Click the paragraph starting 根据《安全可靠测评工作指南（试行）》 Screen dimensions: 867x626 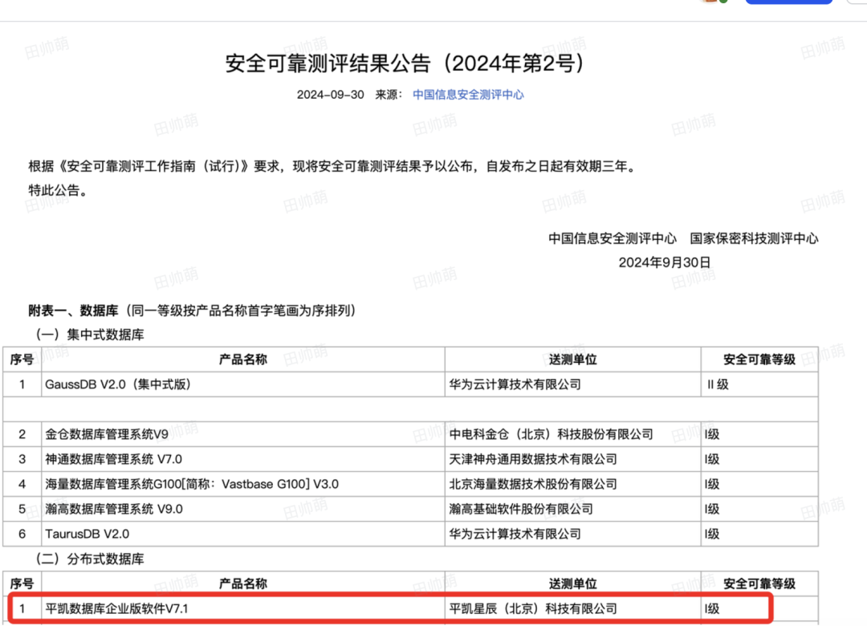333,166
